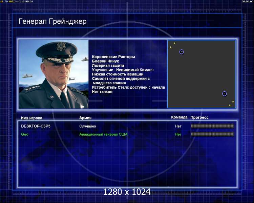
Task: Click the Прогресс column header
Action: coord(199,117)
